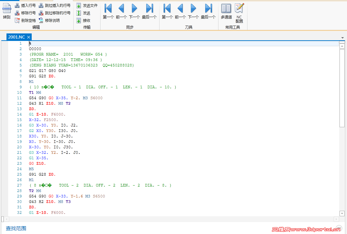Screen dimensions: 347x234
Task: Close the 查找范围 panel
Action: coord(339,228)
